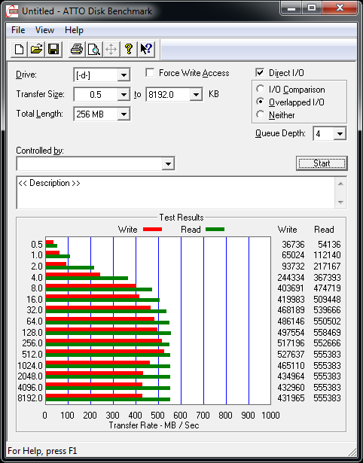Screen dimensions: 363x463
Task: Open the Controlled by combo box
Action: tap(96, 163)
